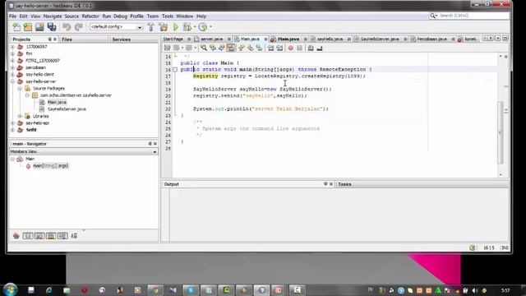Click the Find Next Occurrence editor icon

point(222,48)
